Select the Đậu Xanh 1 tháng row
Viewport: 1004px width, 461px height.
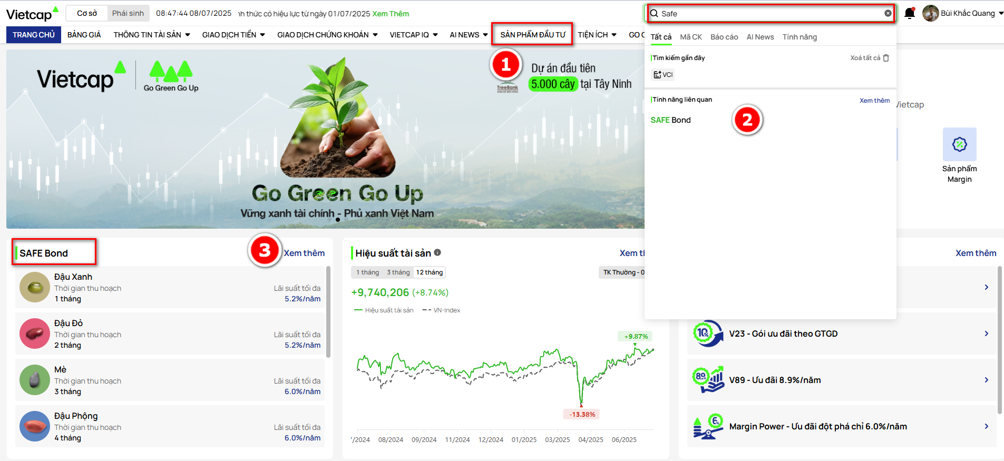pyautogui.click(x=170, y=287)
